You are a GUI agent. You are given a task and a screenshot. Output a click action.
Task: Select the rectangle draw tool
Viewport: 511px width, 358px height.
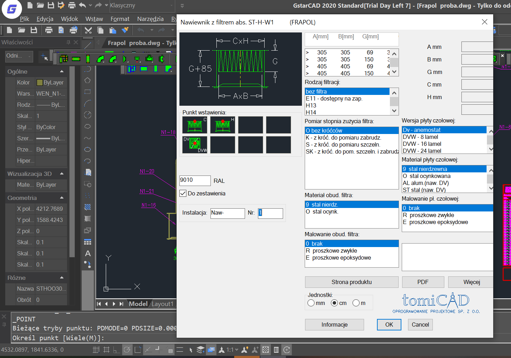coord(88,92)
